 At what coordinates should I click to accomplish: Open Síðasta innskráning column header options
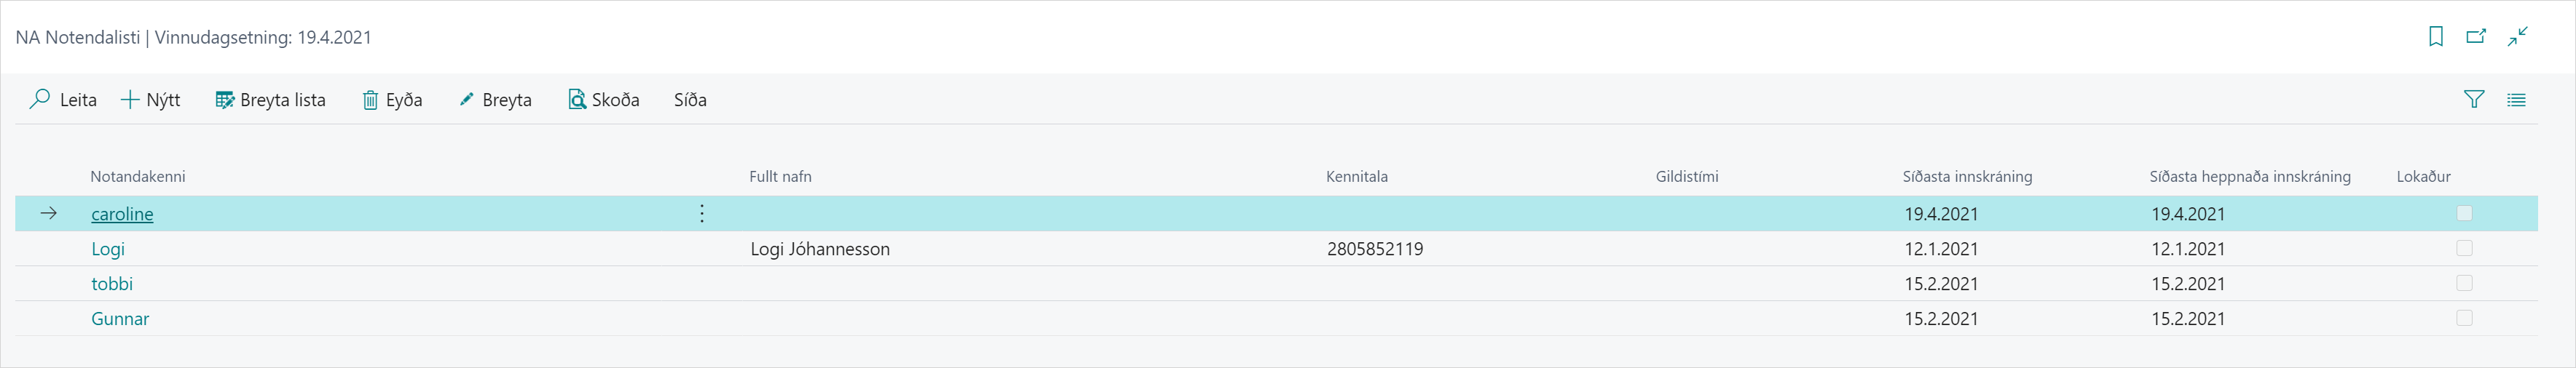[1967, 177]
